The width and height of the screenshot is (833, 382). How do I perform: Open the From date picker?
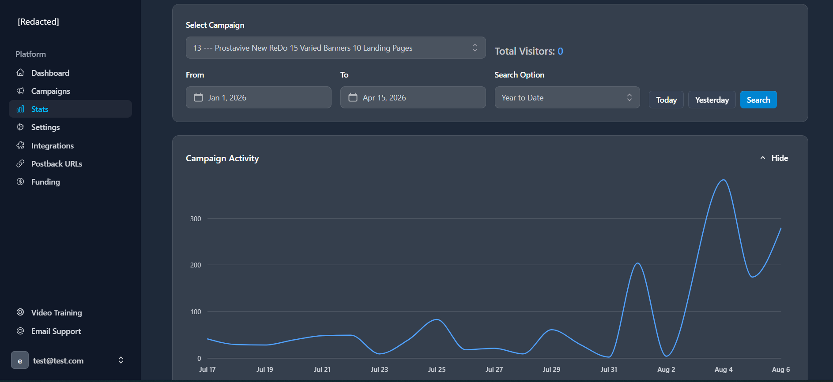[x=258, y=97]
